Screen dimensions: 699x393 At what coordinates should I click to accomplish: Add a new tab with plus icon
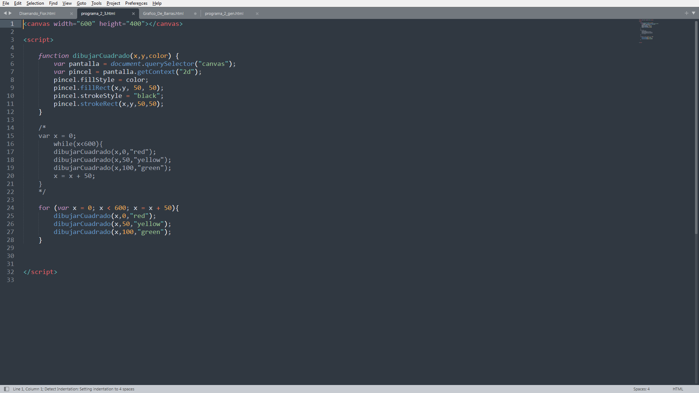point(687,13)
